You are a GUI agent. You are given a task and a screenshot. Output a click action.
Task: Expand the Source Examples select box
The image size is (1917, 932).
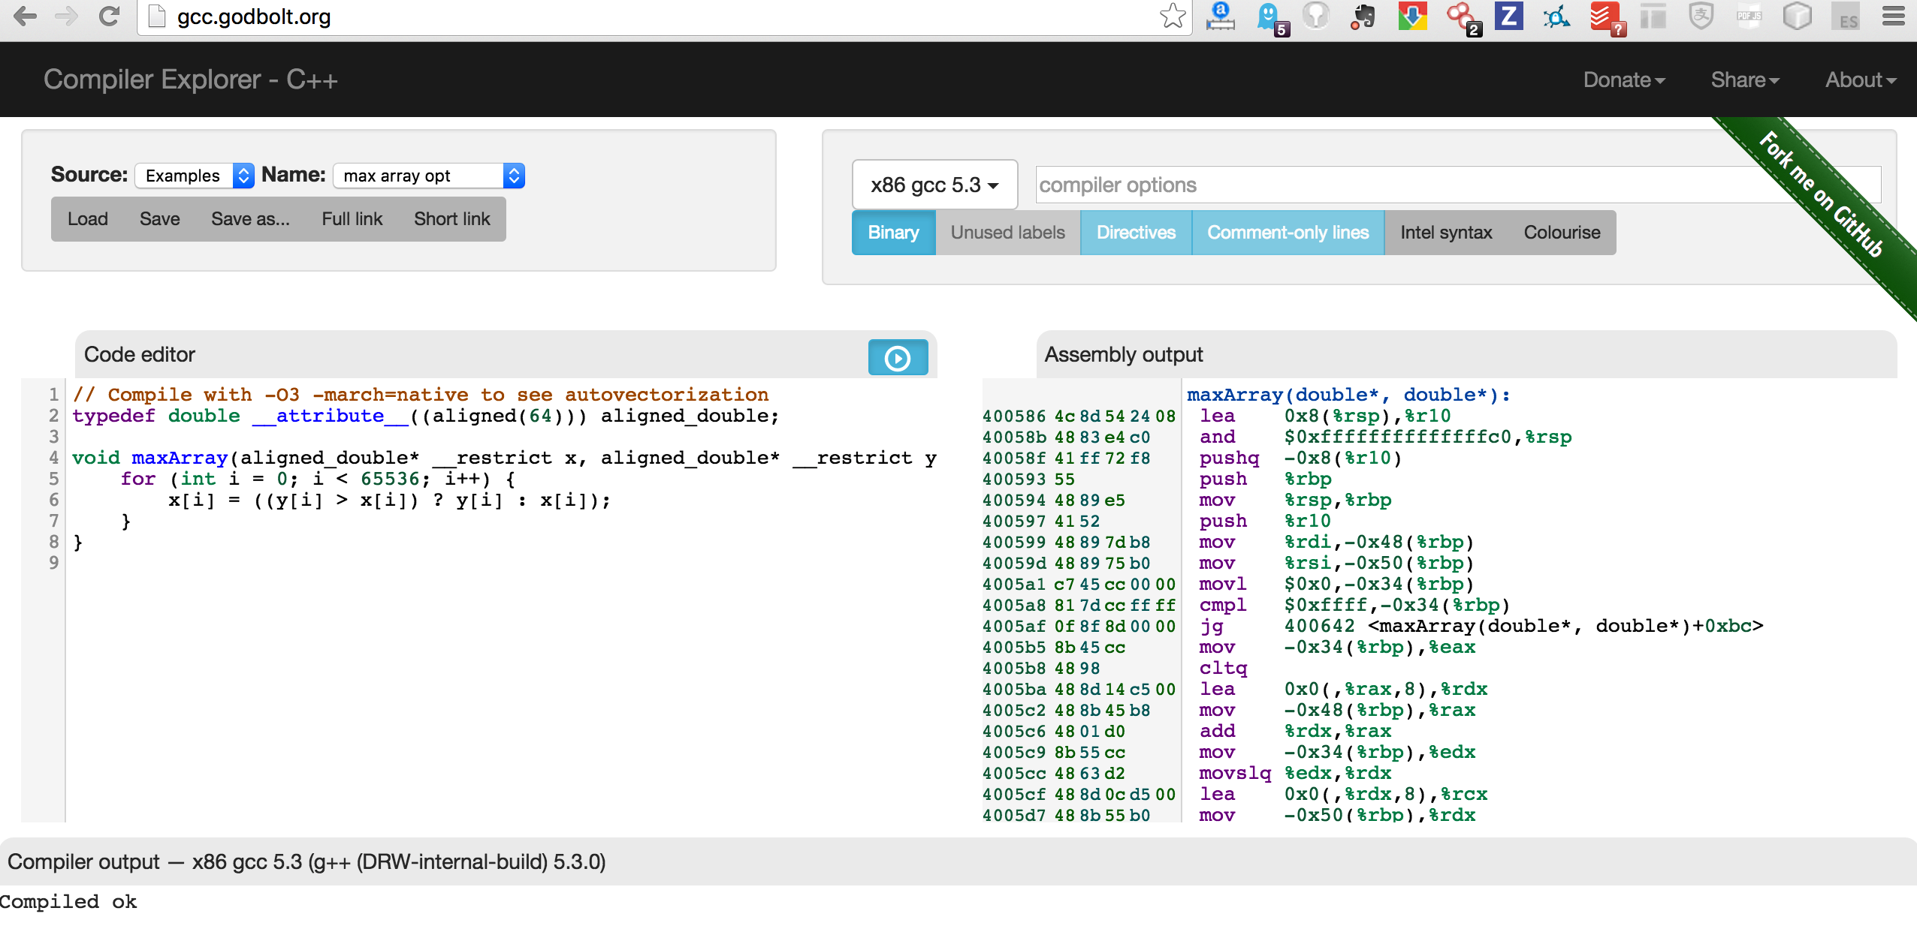coord(195,176)
